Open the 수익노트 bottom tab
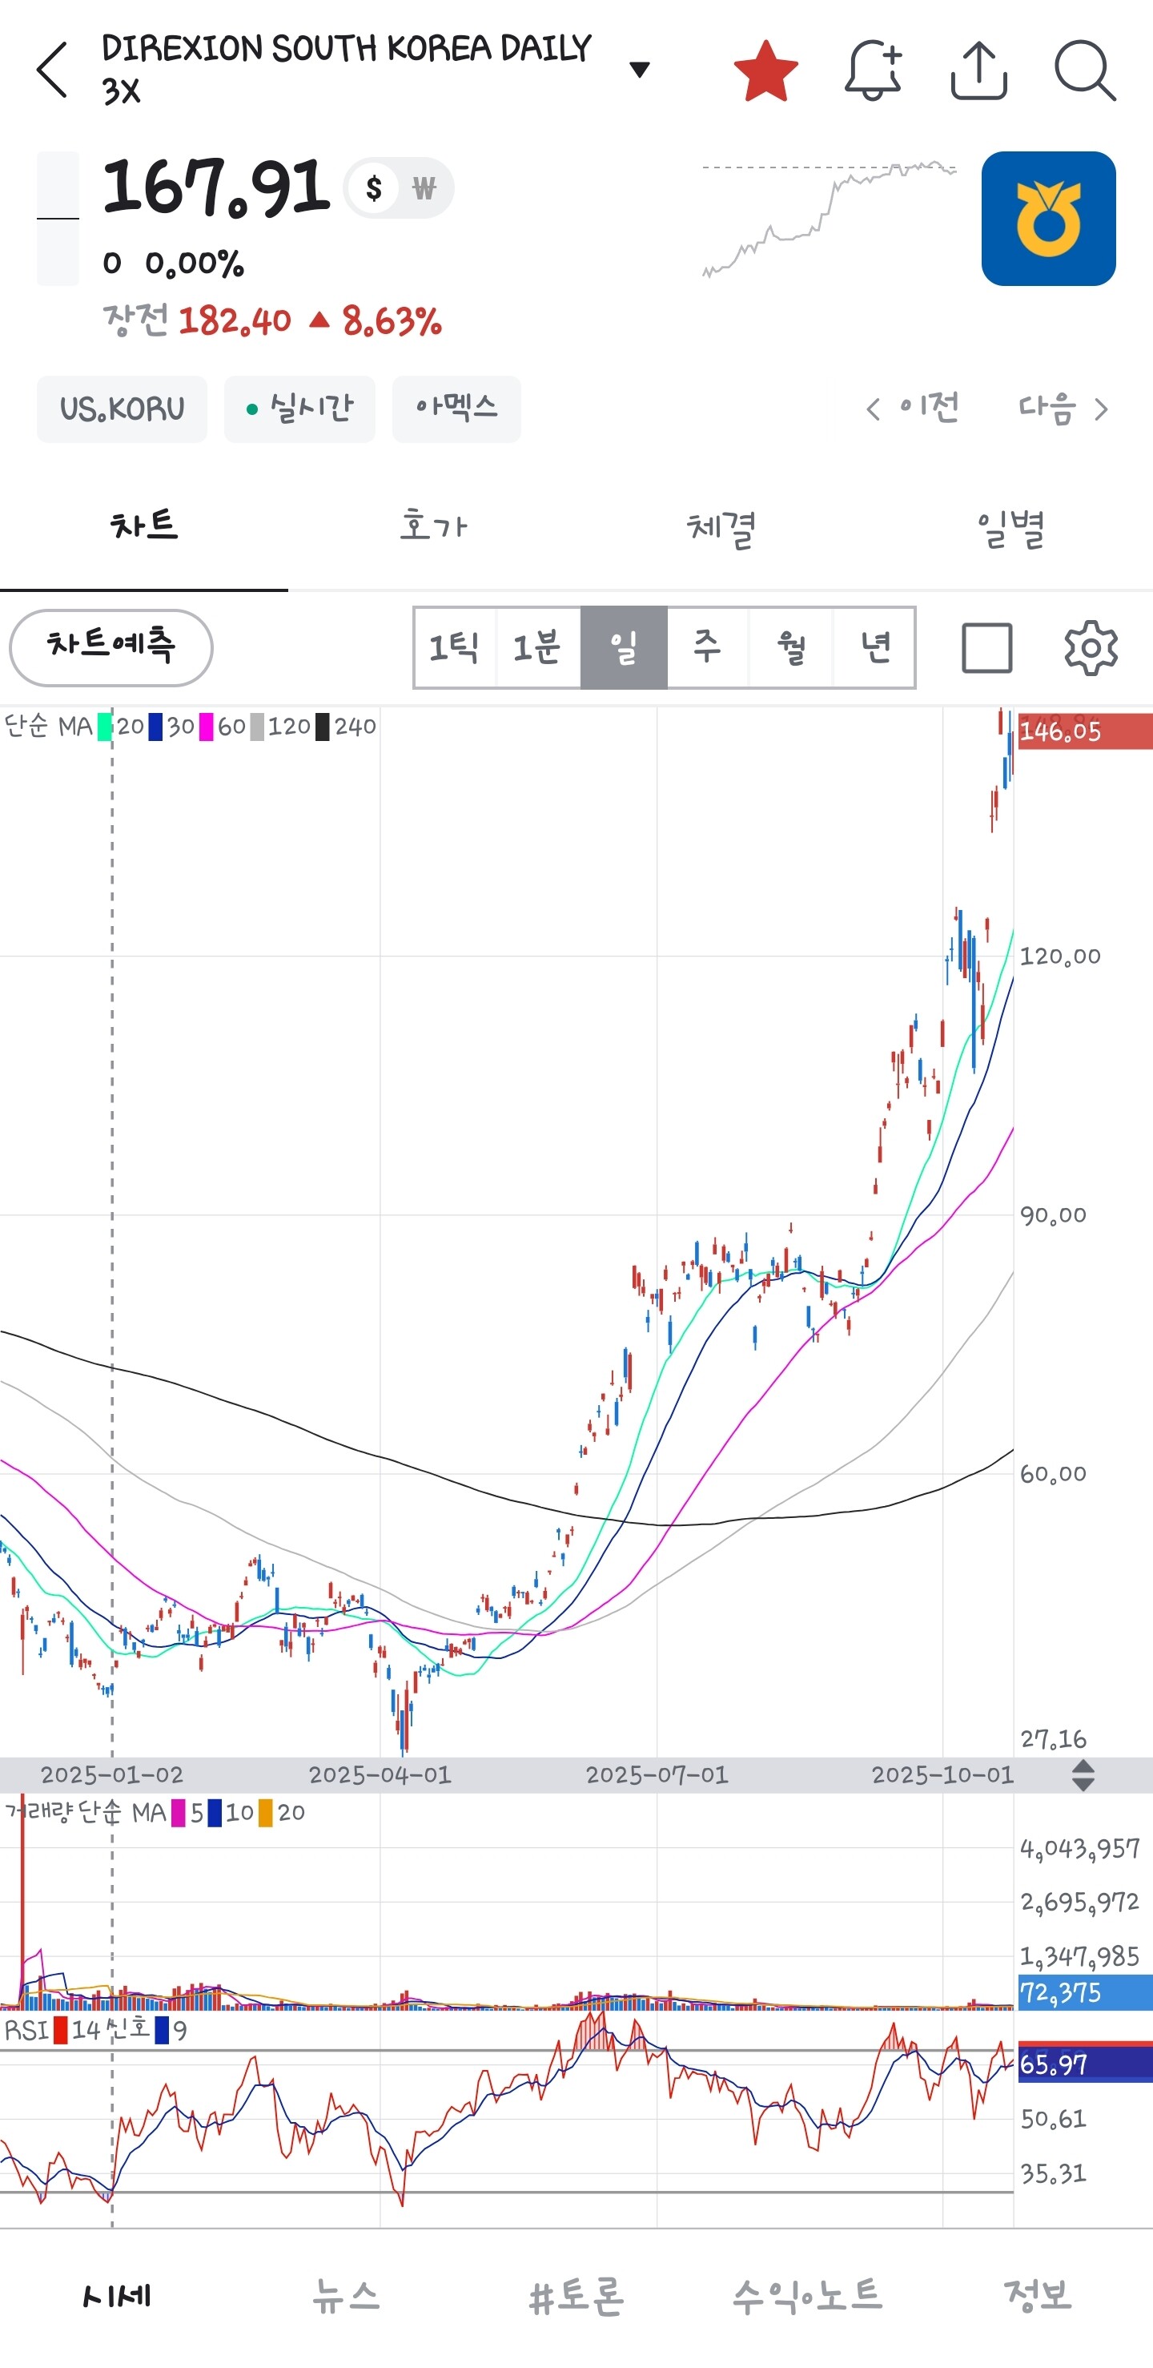Viewport: 1153px width, 2368px height. (806, 2295)
